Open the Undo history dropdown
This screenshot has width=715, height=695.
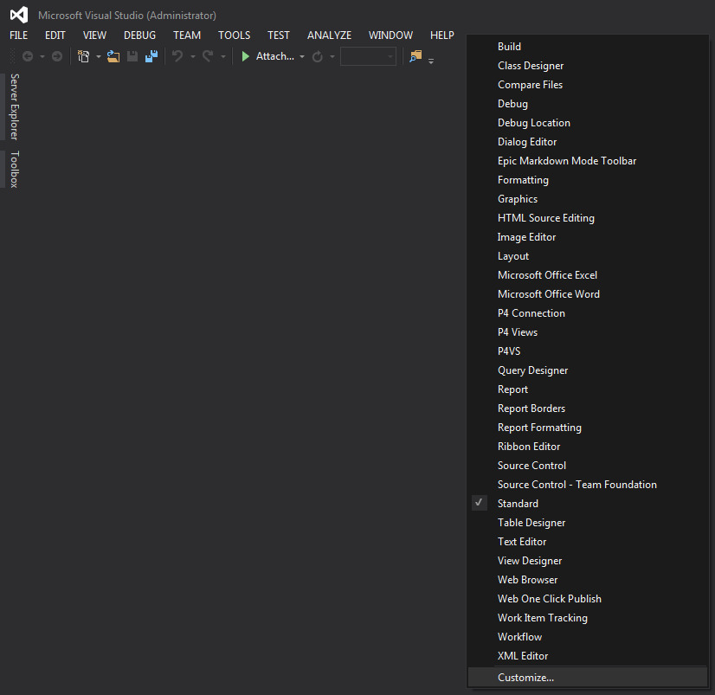pyautogui.click(x=191, y=55)
